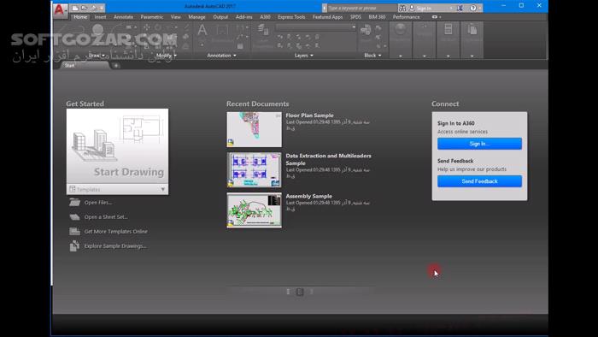Select the middle image view icon below recent documents
This screenshot has width=598, height=337.
300,292
